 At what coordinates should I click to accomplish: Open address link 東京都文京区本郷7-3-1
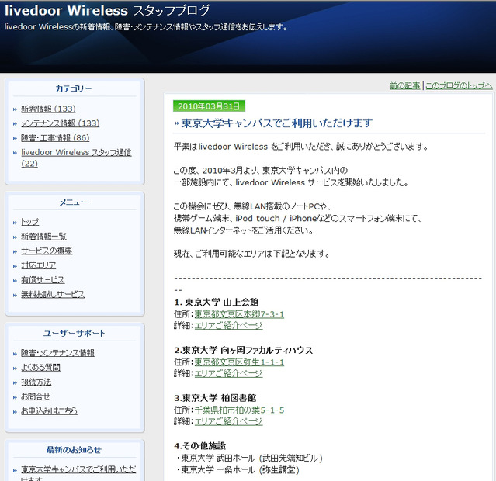pos(239,314)
